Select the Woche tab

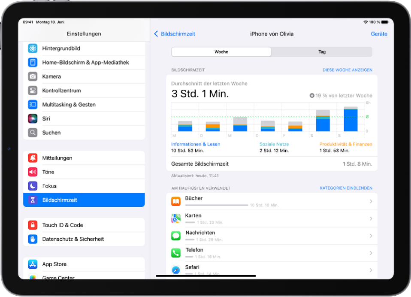tap(221, 52)
